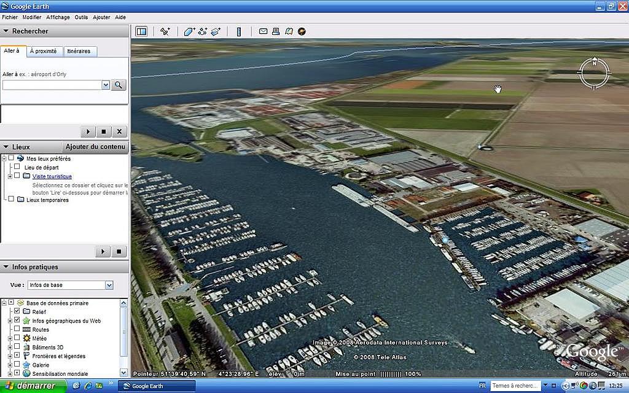The height and width of the screenshot is (393, 629).
Task: Check the Lieux temporaires checkbox
Action: coord(11,200)
